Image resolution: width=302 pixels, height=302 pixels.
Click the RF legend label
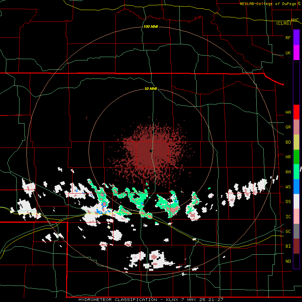tap(288, 38)
